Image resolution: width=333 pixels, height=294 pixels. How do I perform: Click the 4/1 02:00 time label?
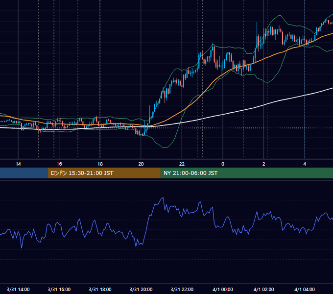263,289
